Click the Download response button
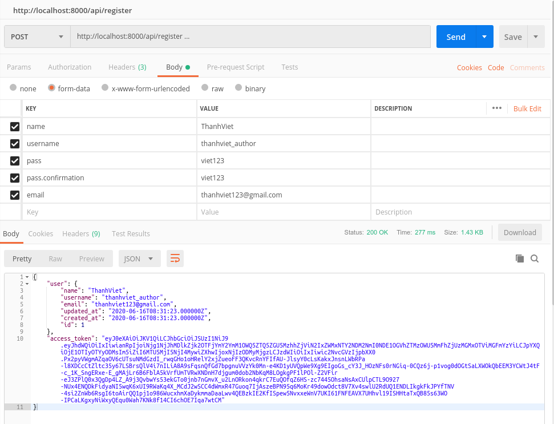The height and width of the screenshot is (424, 554). (x=520, y=232)
